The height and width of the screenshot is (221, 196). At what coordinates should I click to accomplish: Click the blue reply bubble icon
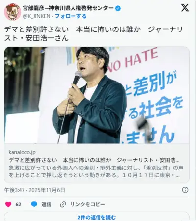tap(34, 204)
